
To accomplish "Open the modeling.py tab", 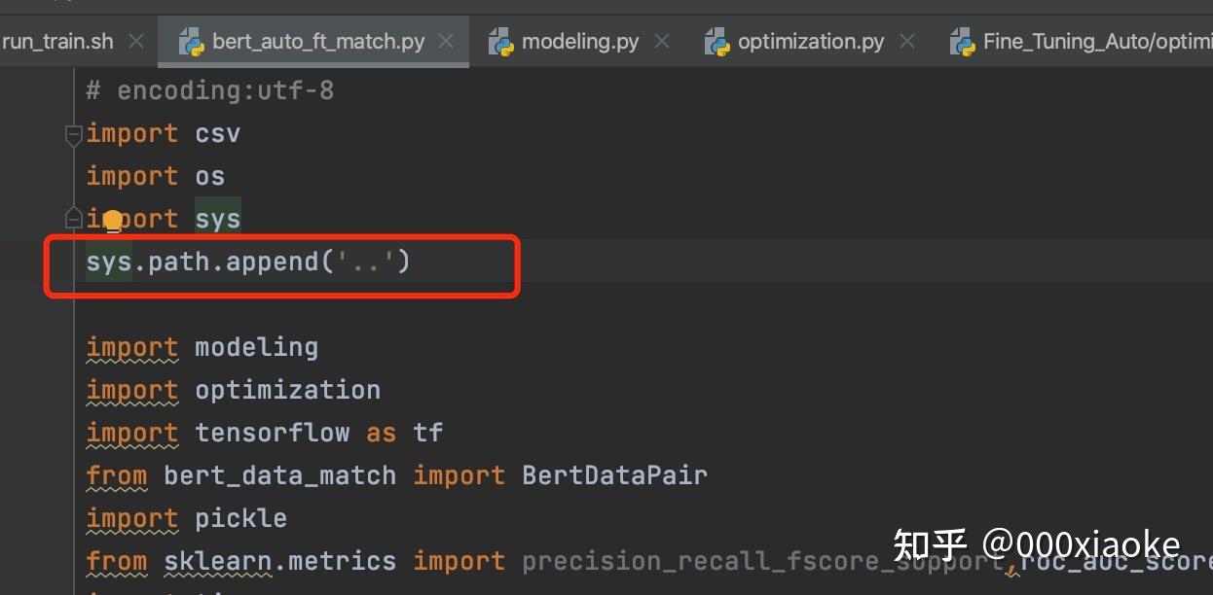I will click(579, 42).
